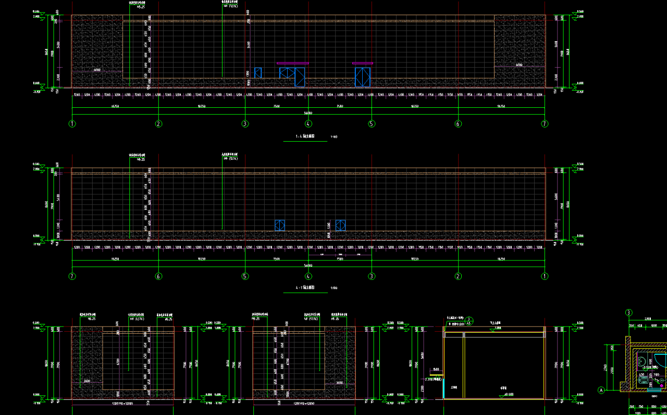The height and width of the screenshot is (415, 667).
Task: Click the axis 3 bubble above the floor plan
Action: tap(629, 313)
